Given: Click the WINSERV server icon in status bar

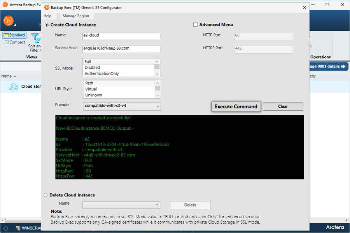Looking at the screenshot, I should point(18,228).
